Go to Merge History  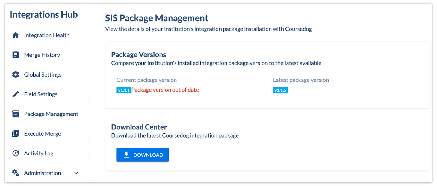point(42,55)
